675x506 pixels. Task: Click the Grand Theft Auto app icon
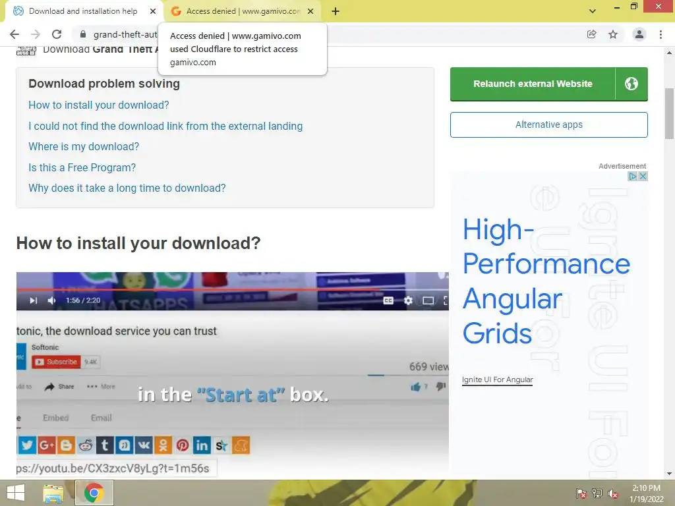tap(26, 51)
